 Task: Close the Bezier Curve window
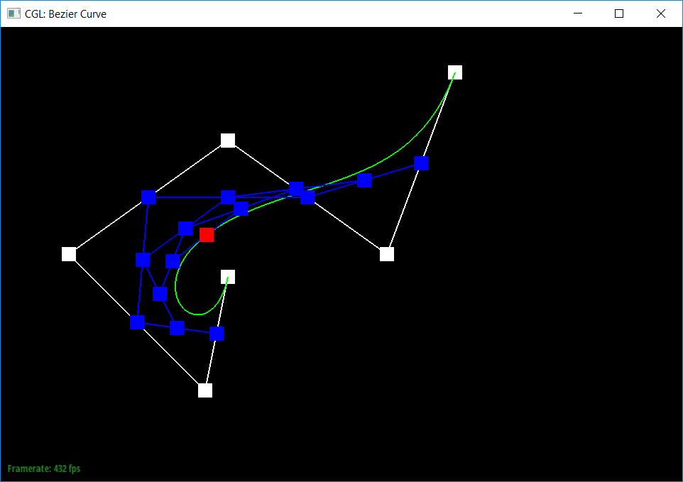661,13
